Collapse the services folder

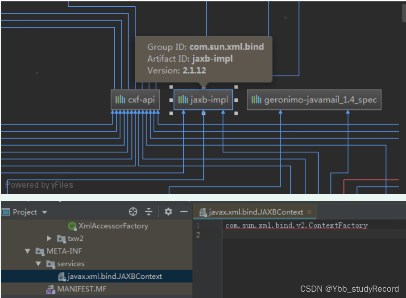coord(38,264)
